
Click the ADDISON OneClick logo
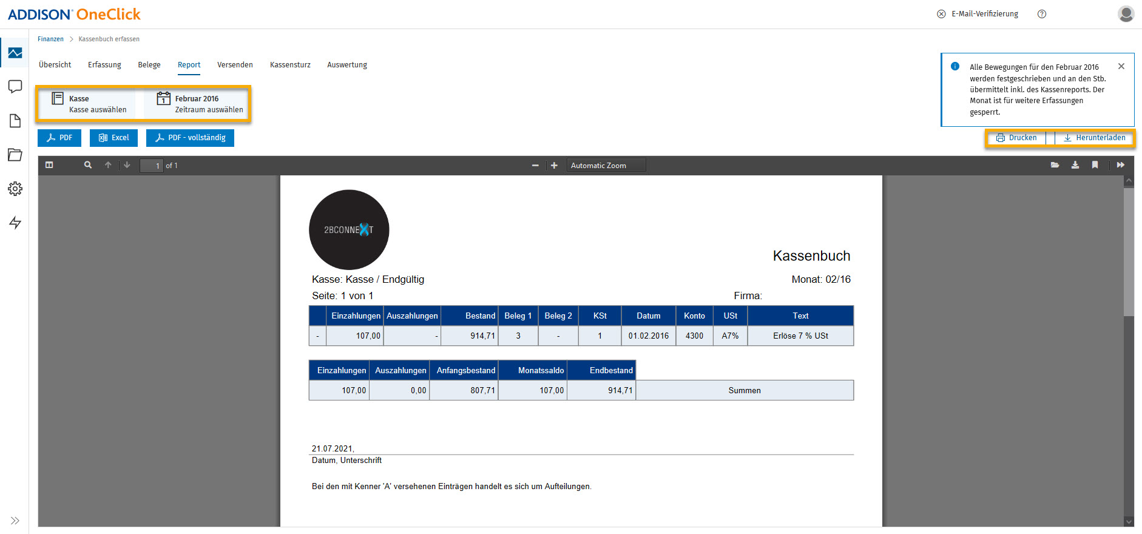(74, 14)
